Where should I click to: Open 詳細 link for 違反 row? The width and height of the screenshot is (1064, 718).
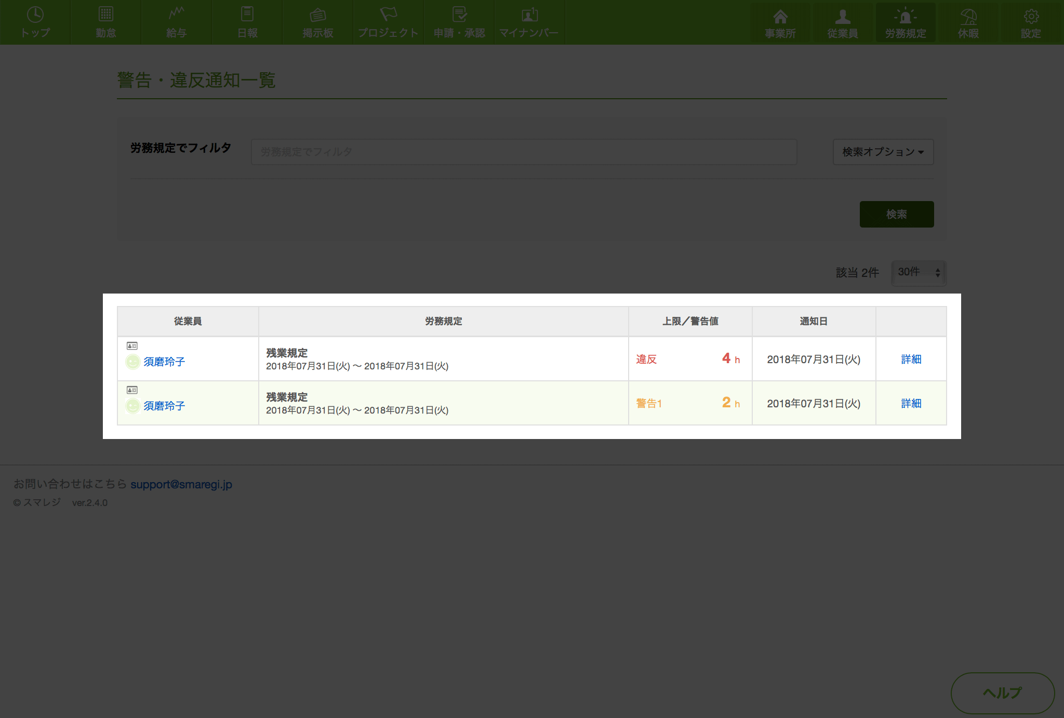pyautogui.click(x=911, y=359)
